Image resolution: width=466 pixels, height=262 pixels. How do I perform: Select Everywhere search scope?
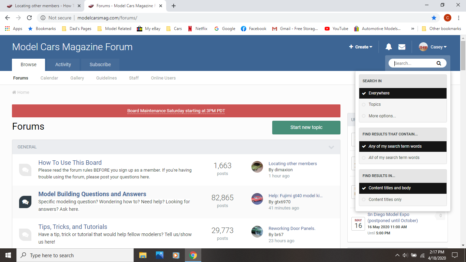click(x=403, y=93)
